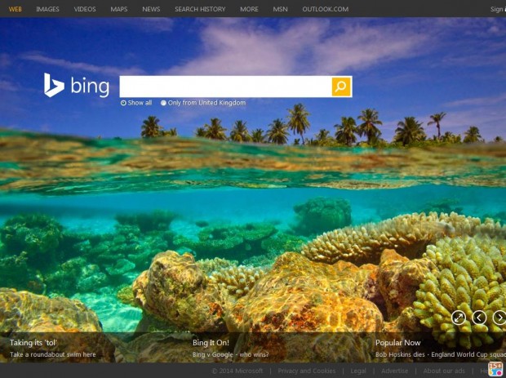Open SEARCH HISTORY from the top bar
This screenshot has width=506, height=378.
click(x=200, y=9)
